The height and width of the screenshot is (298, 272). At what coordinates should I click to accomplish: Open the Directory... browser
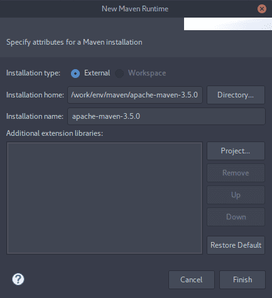tap(236, 95)
